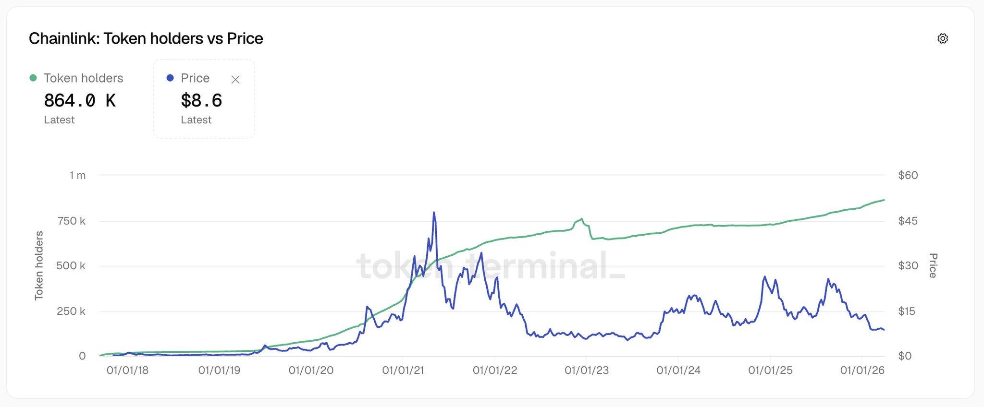Click the 864.0 K token holders value
The height and width of the screenshot is (407, 984).
[x=80, y=101]
